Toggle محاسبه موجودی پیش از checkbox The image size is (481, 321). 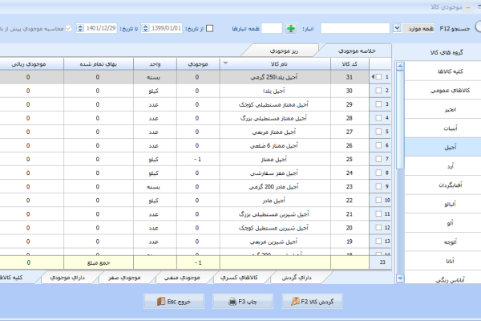[x=69, y=29]
